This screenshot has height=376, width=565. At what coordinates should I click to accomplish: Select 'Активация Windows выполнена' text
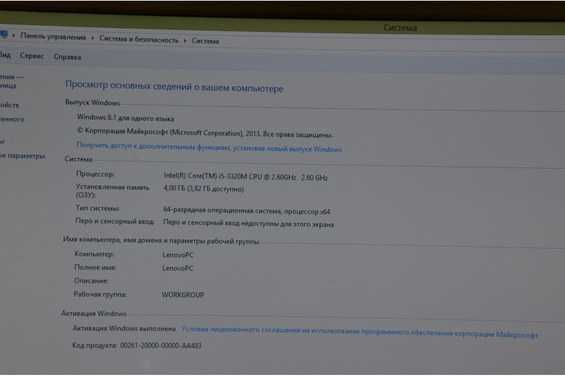pos(124,328)
